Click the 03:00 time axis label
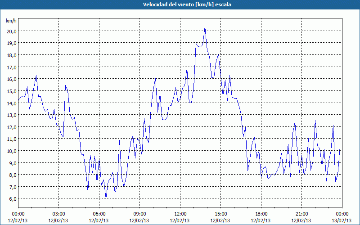 (58, 214)
